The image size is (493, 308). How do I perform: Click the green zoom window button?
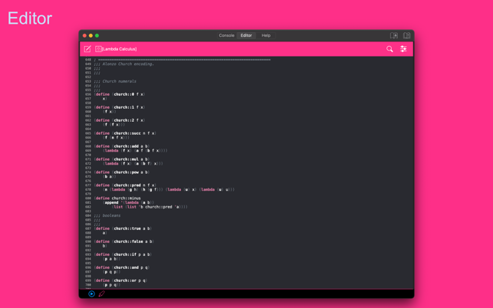(x=97, y=35)
